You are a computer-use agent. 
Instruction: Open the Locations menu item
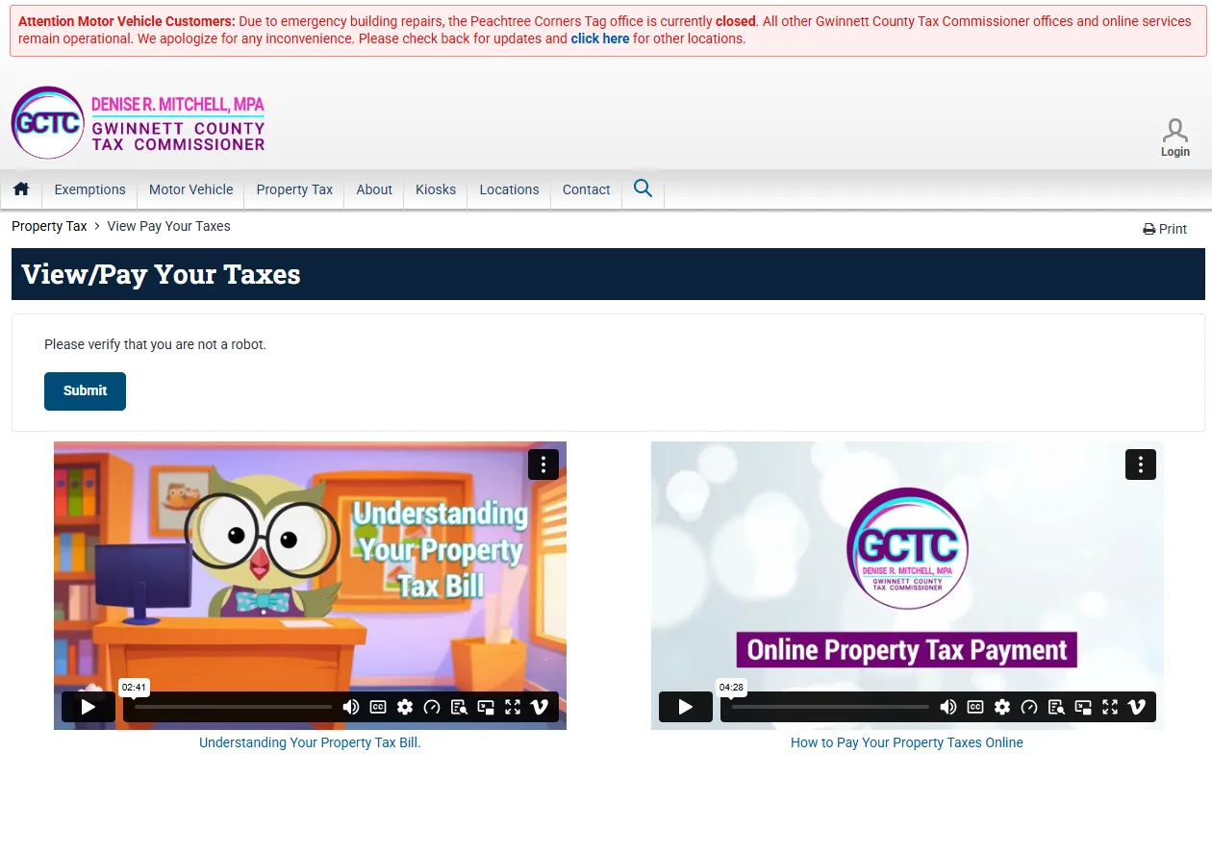[509, 189]
